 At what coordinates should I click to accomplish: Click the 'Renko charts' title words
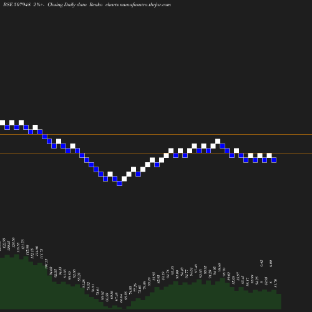click(104, 4)
